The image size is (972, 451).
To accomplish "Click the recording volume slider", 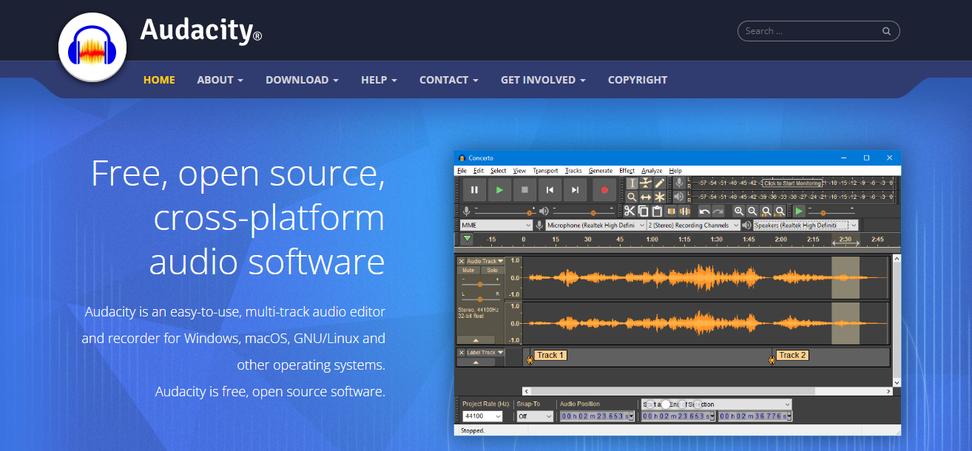I will (x=507, y=211).
